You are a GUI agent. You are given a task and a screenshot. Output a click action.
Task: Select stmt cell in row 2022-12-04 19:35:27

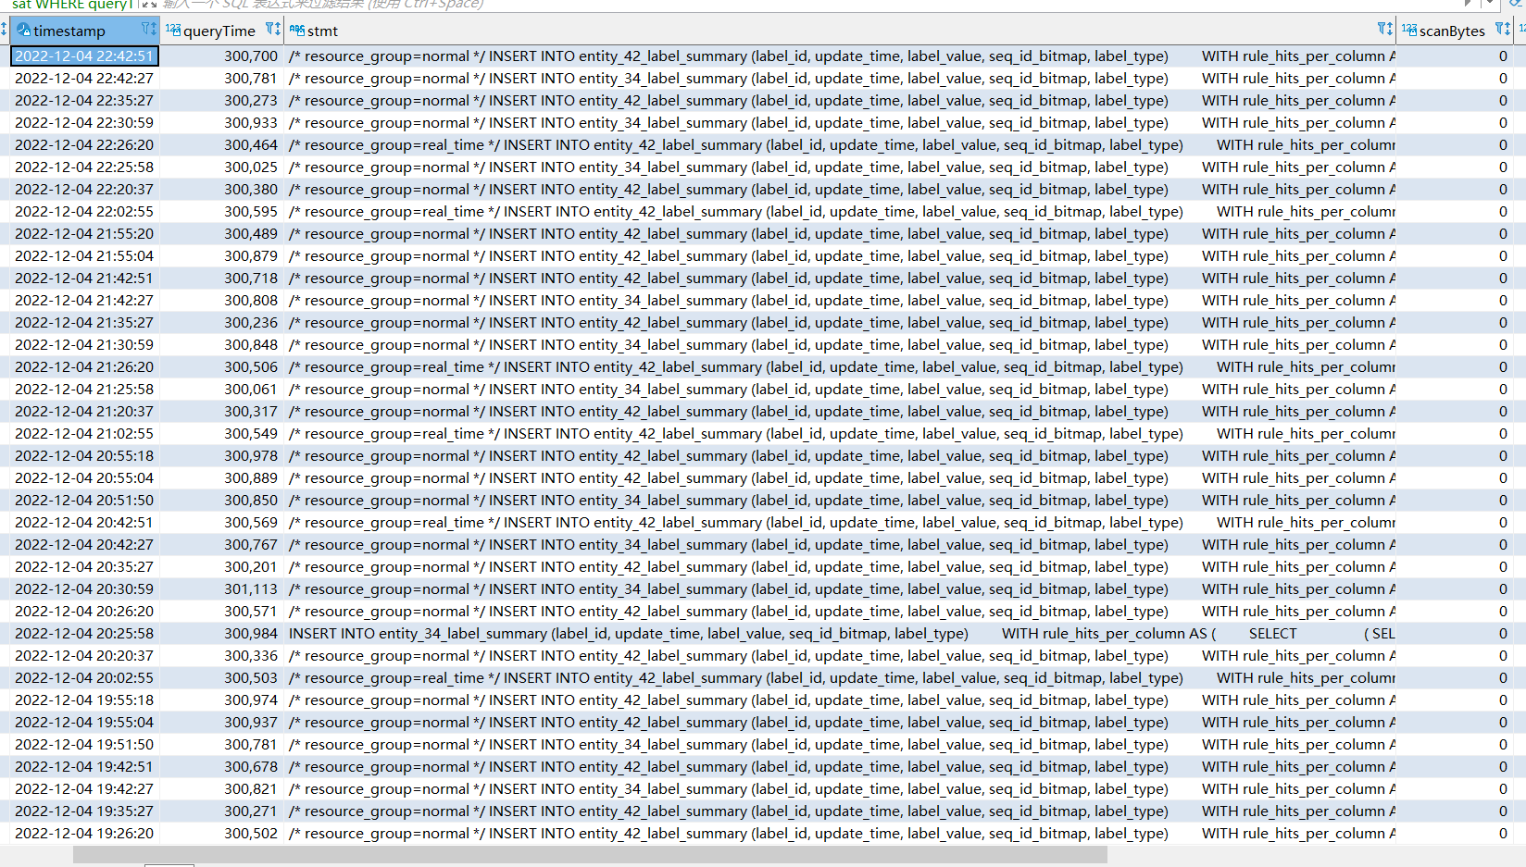click(840, 811)
